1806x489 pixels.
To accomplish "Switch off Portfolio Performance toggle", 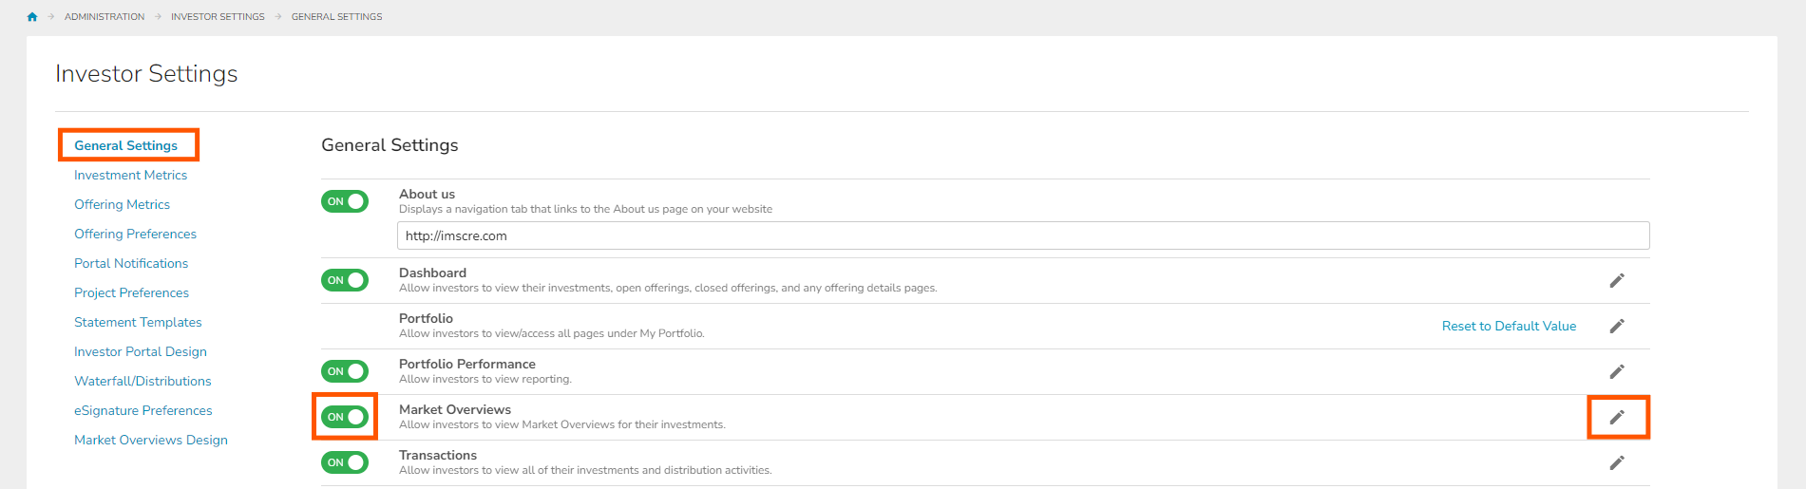I will pos(345,371).
